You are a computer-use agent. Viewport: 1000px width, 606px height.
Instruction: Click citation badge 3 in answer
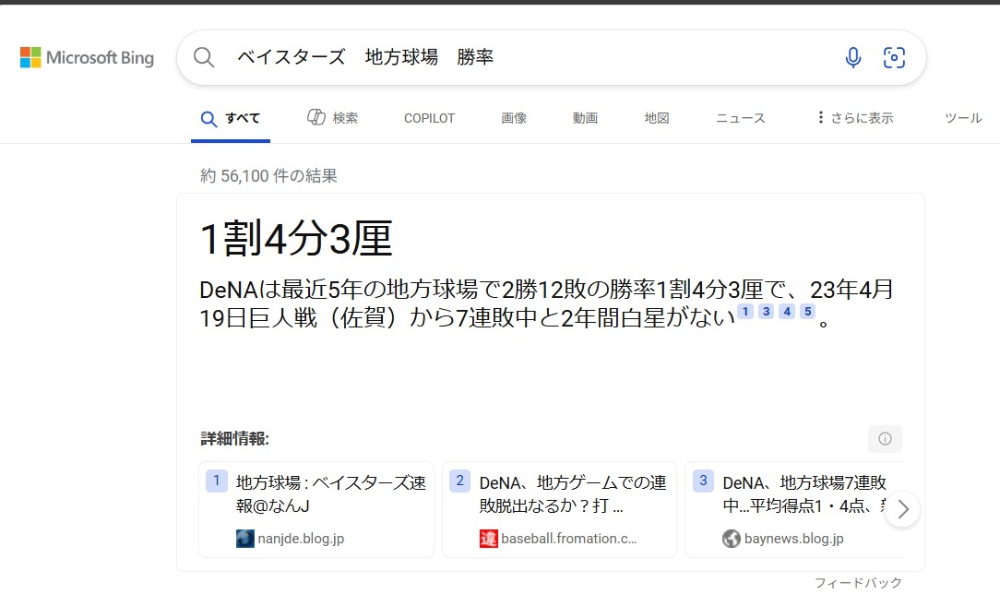[767, 311]
